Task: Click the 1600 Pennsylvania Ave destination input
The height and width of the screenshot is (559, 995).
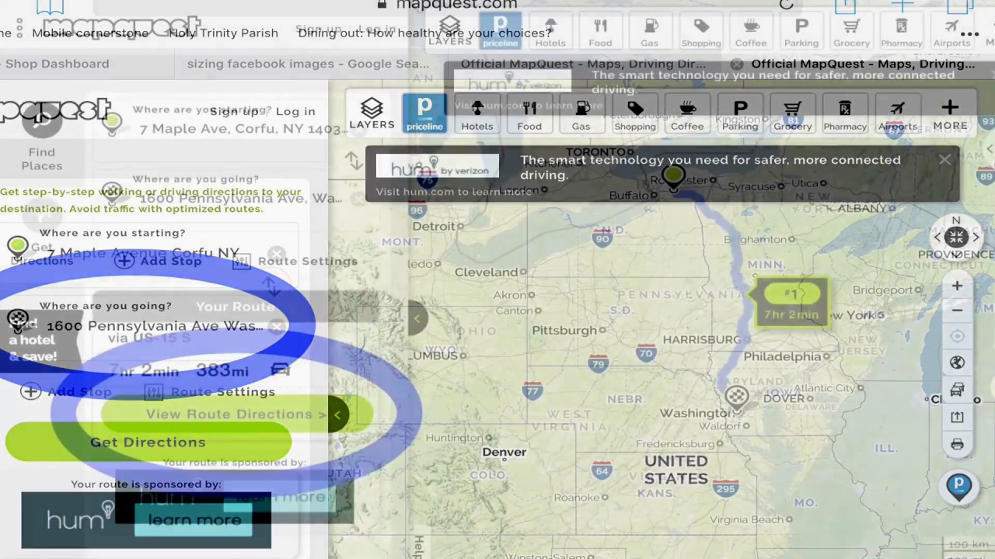Action: click(154, 326)
